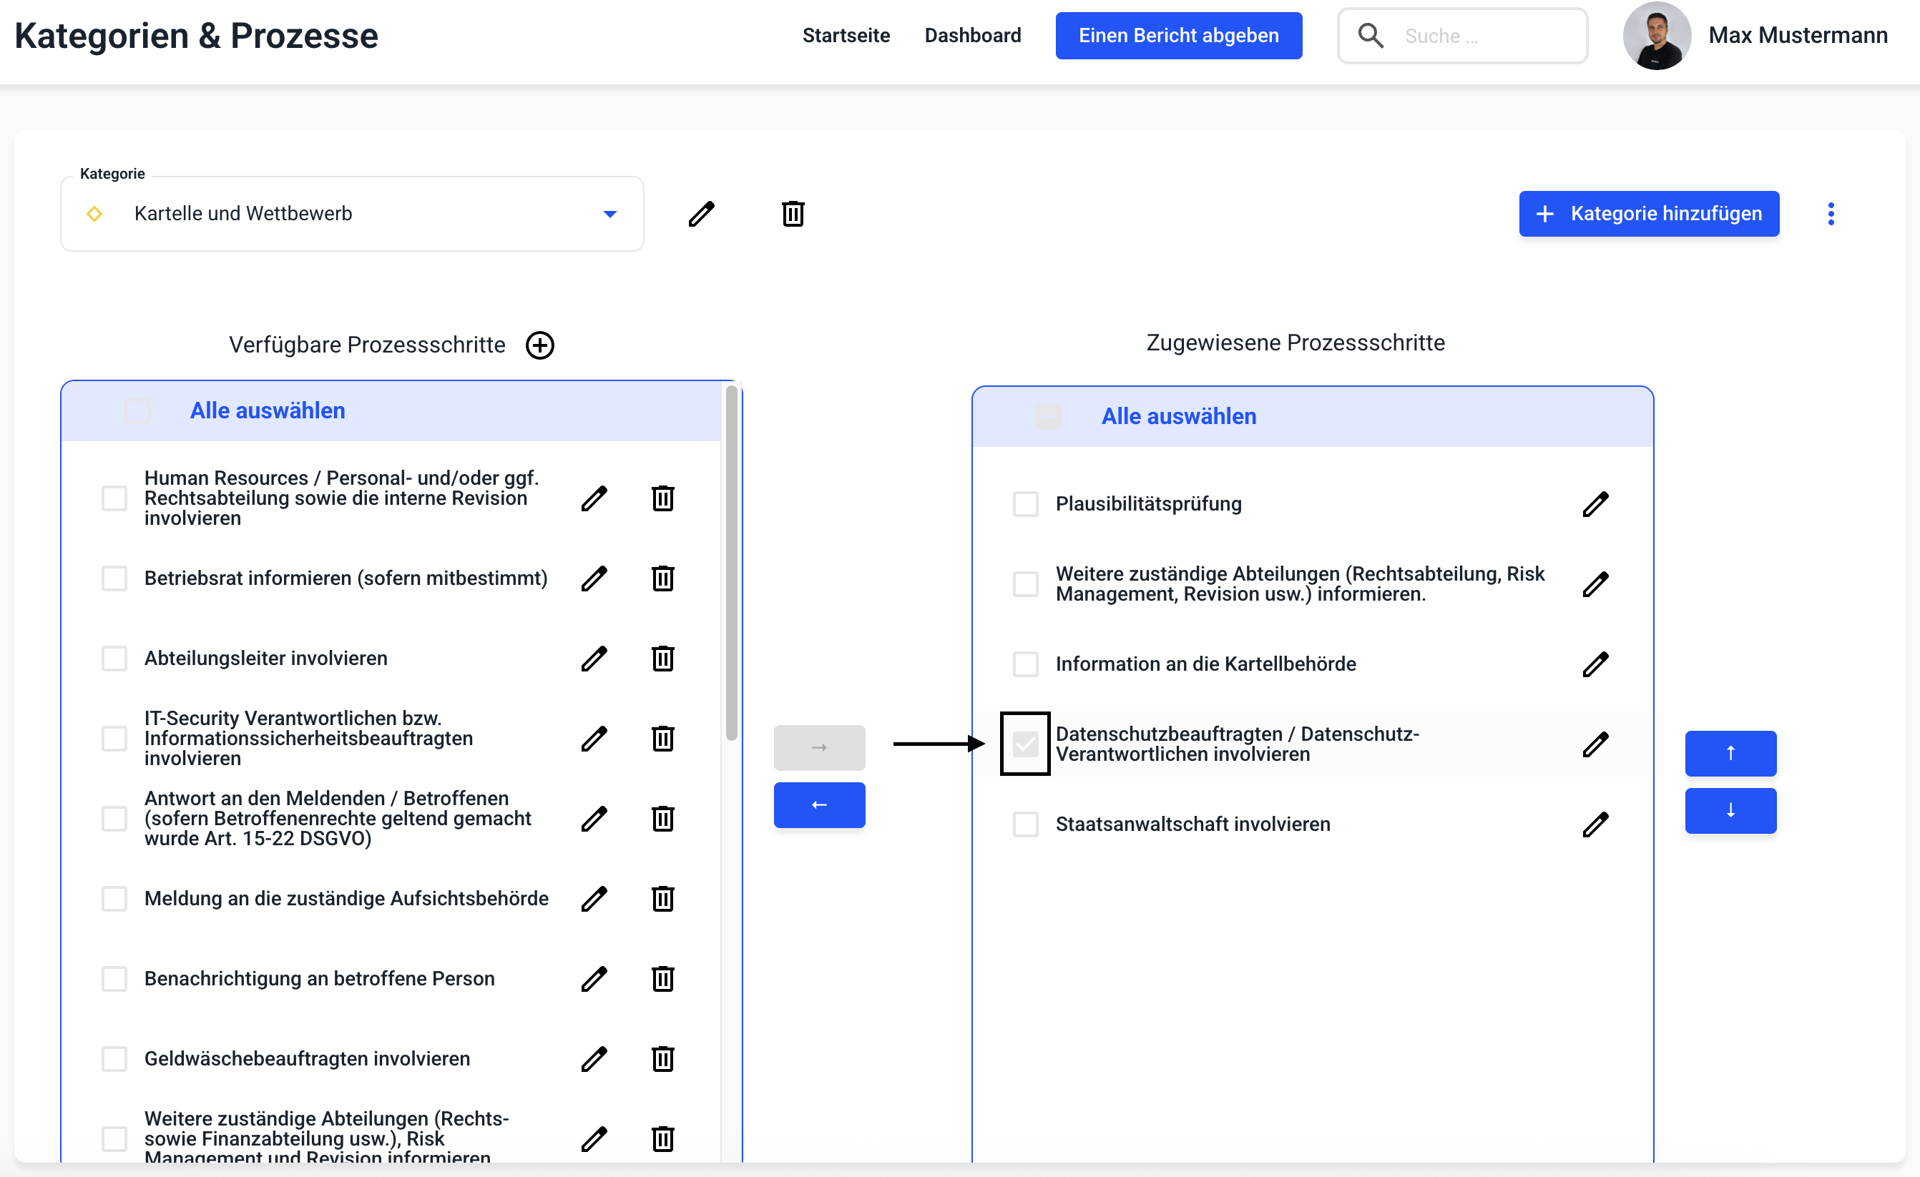Click Einen Bericht abgeben button

(1178, 35)
